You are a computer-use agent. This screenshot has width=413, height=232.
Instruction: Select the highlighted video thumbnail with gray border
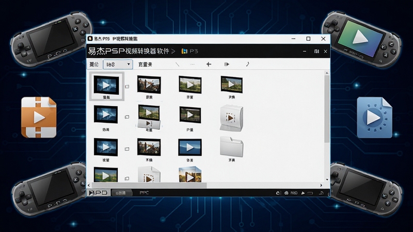(x=106, y=86)
